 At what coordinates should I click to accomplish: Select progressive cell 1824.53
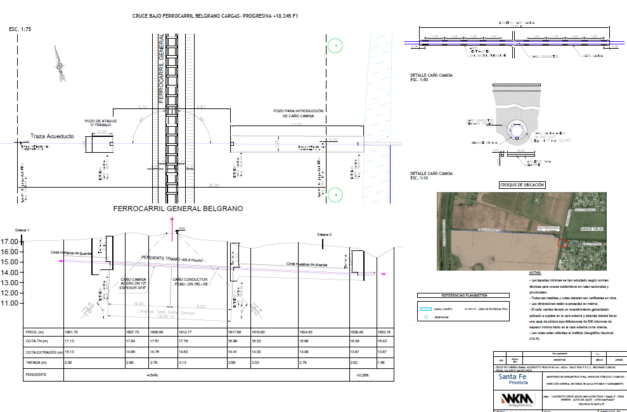click(306, 332)
